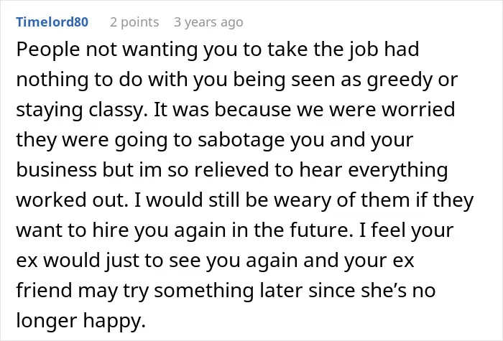Click the word "nothing" in the comment
This screenshot has width=503, height=341.
[x=52, y=80]
